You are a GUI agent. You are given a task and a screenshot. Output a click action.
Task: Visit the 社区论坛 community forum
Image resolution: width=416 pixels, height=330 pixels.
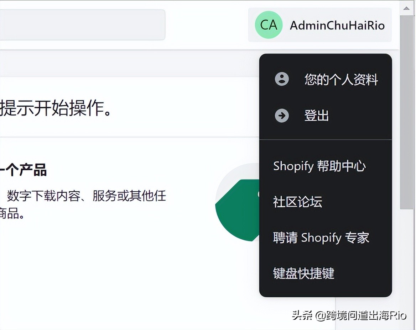297,202
